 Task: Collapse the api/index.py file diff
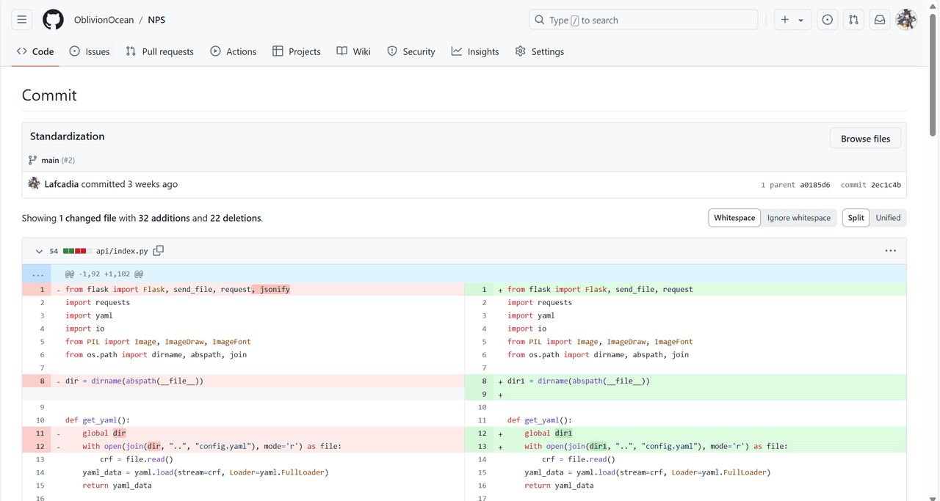39,251
